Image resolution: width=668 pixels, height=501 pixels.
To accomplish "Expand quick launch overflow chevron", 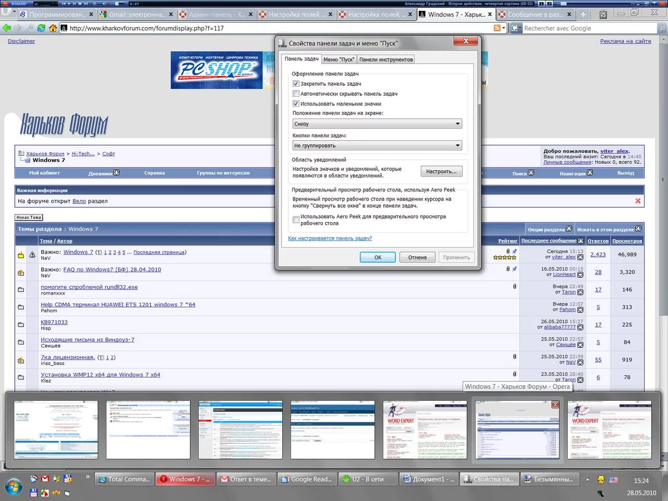I will click(87, 477).
